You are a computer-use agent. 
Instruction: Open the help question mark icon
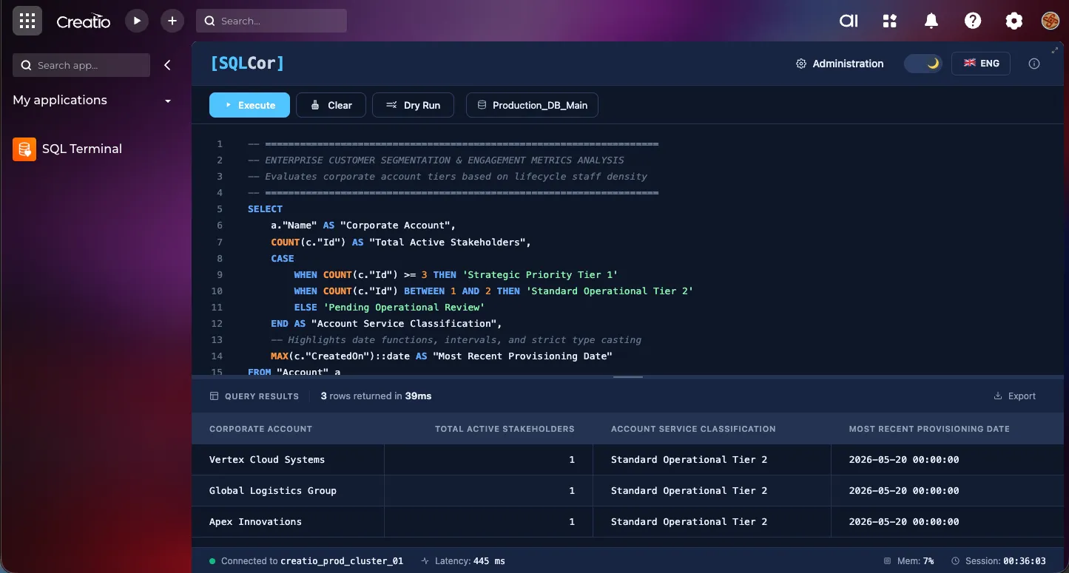[x=973, y=21]
